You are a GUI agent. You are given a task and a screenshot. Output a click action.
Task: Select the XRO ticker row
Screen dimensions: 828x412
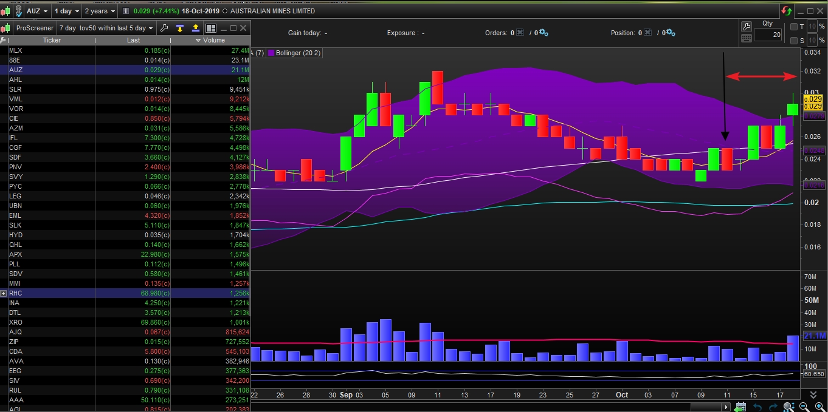tap(125, 322)
